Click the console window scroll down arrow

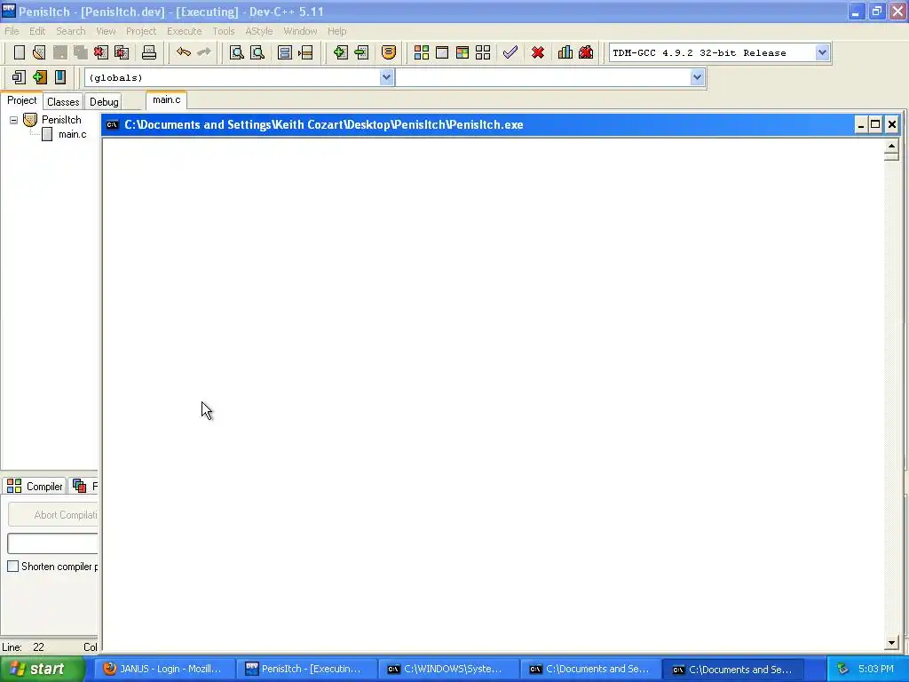pos(891,642)
